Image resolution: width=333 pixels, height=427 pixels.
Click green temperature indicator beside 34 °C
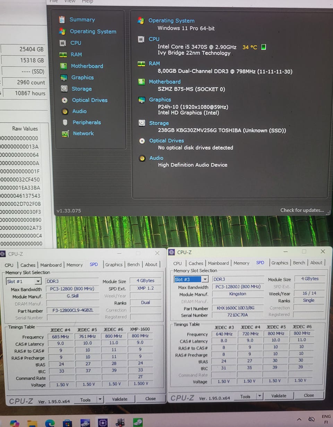(263, 47)
